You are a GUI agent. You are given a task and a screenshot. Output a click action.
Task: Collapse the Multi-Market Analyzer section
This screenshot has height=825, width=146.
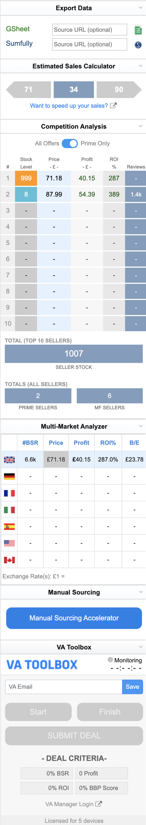tap(141, 426)
